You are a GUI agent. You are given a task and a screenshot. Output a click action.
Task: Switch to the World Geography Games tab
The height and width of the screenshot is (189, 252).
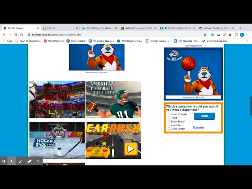tap(99, 28)
